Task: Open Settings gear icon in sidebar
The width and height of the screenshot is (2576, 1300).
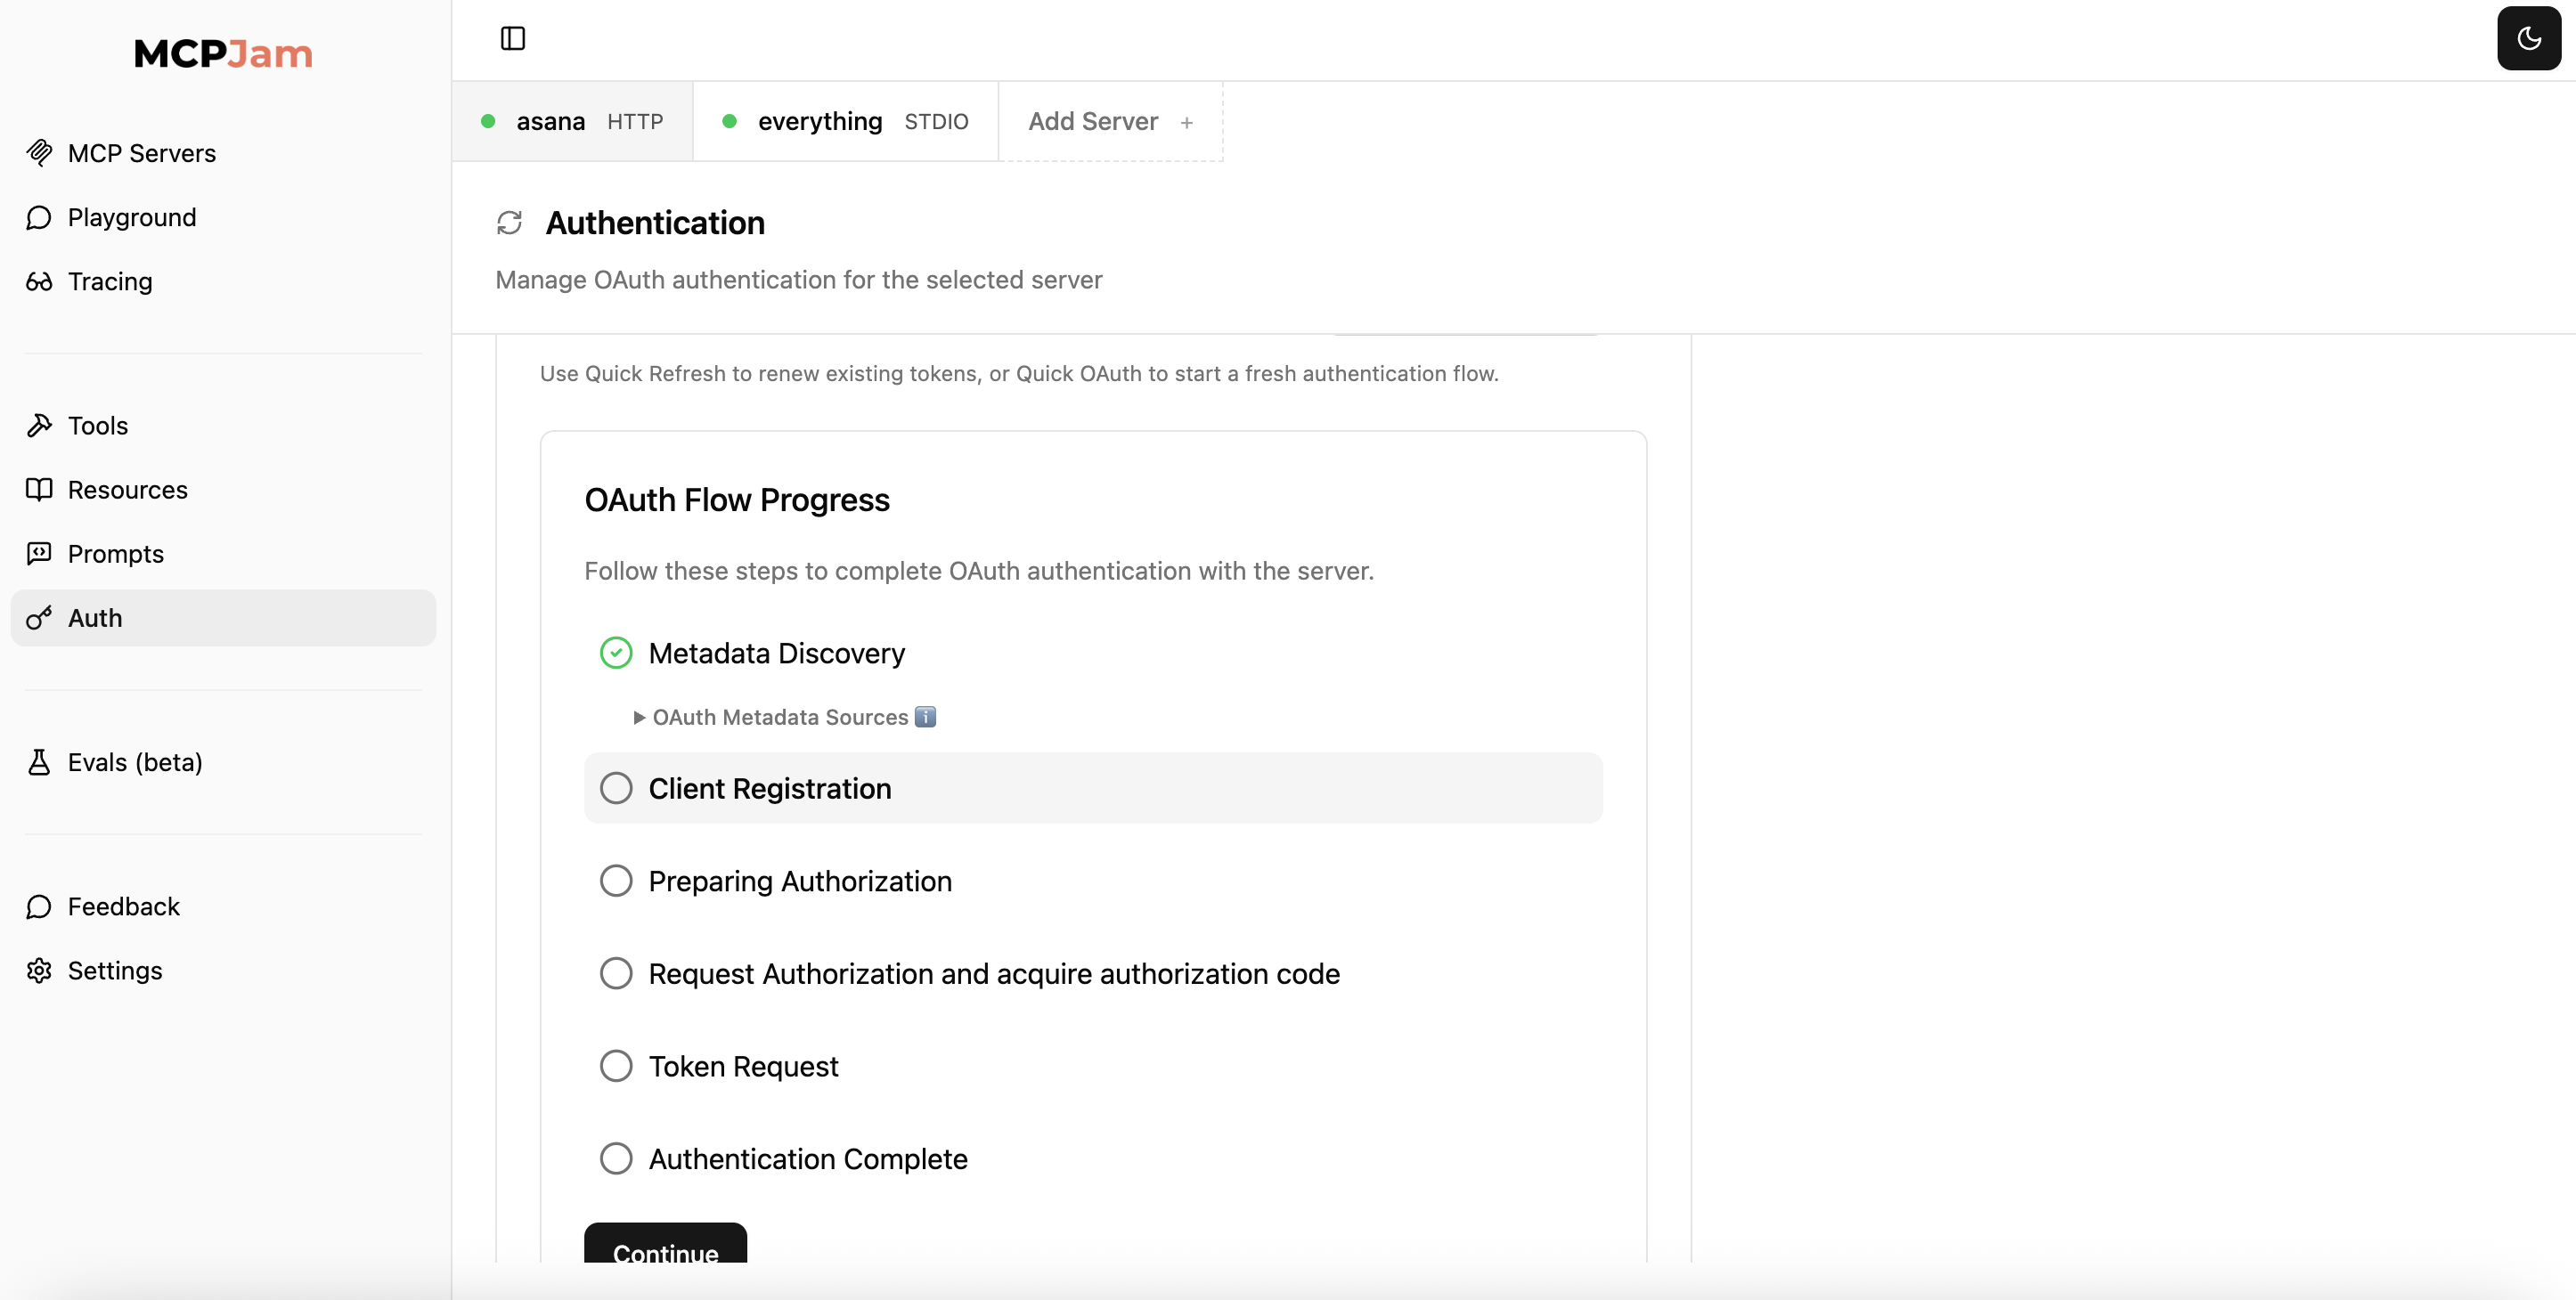Action: pyautogui.click(x=39, y=970)
